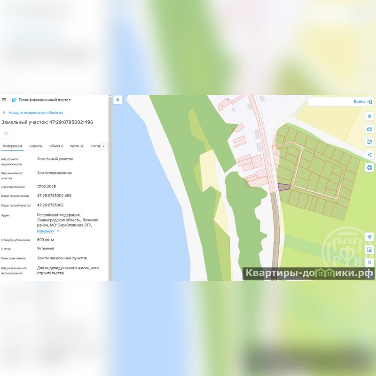The image size is (376, 376).
Task: Open the hamburger main menu
Action: click(4, 100)
